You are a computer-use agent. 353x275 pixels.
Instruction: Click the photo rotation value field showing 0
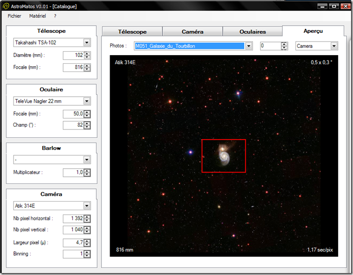pyautogui.click(x=271, y=46)
